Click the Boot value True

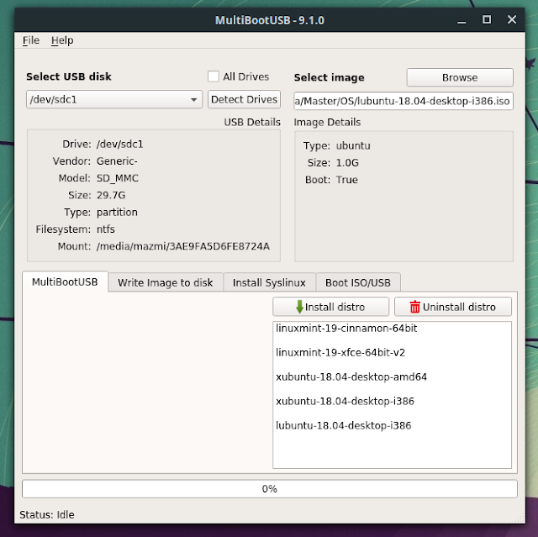click(347, 180)
